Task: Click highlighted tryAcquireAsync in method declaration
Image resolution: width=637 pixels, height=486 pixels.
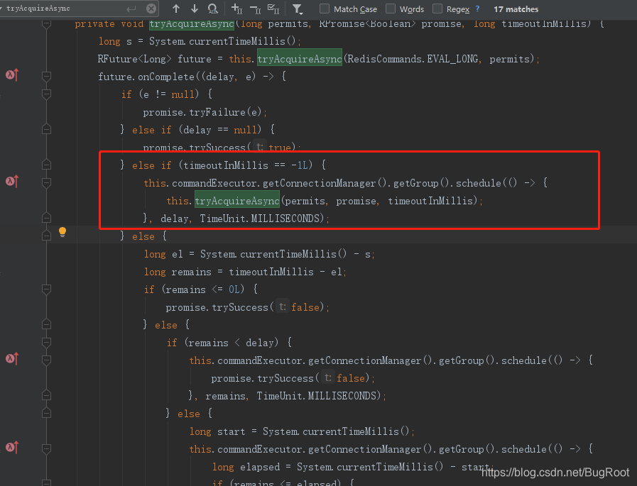Action: tap(191, 23)
